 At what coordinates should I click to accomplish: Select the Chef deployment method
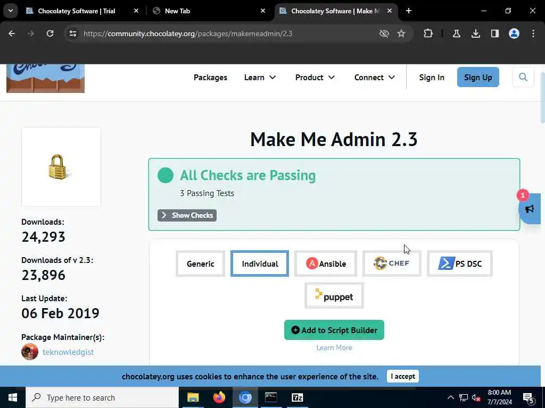(x=392, y=263)
